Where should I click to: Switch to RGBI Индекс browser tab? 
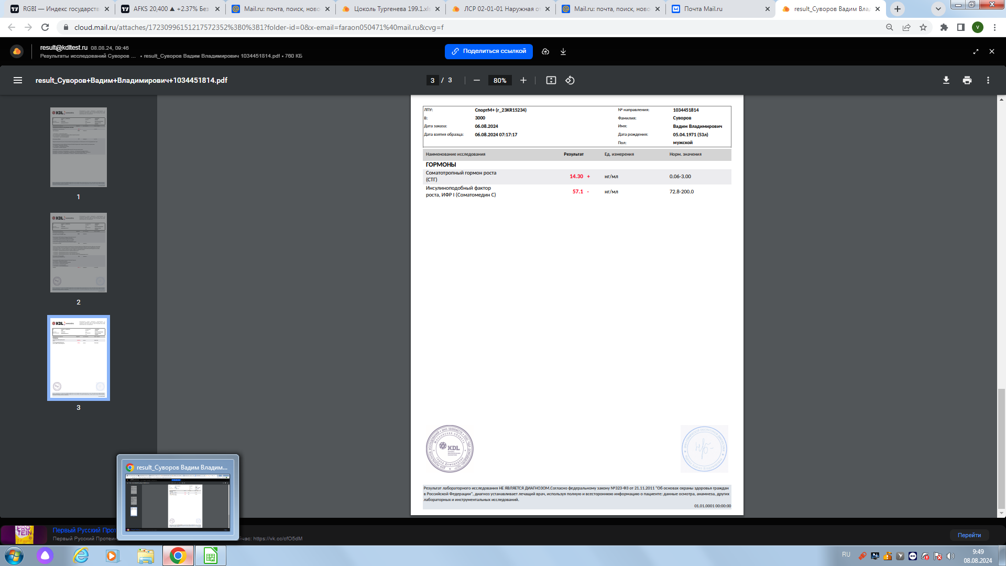tap(60, 9)
